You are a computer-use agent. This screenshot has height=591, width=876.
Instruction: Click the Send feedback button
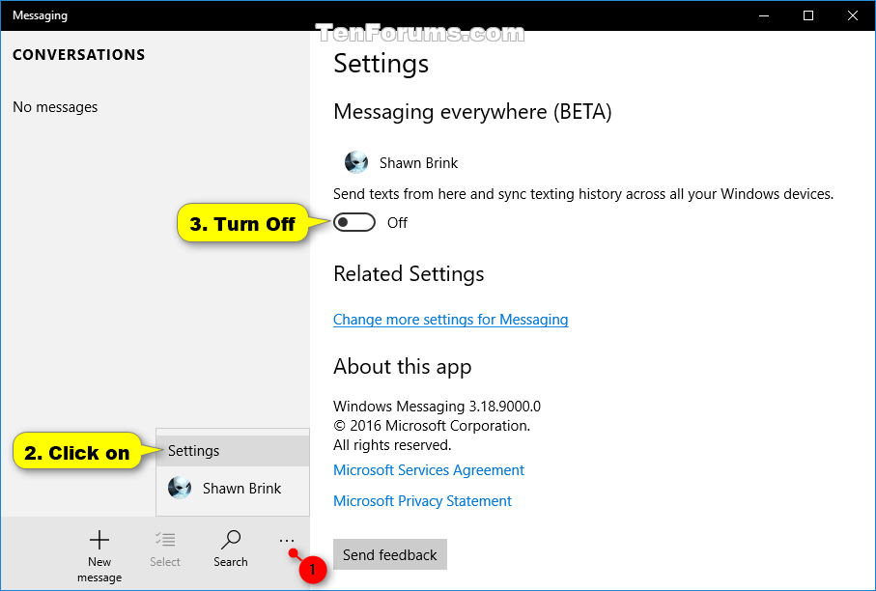point(390,554)
